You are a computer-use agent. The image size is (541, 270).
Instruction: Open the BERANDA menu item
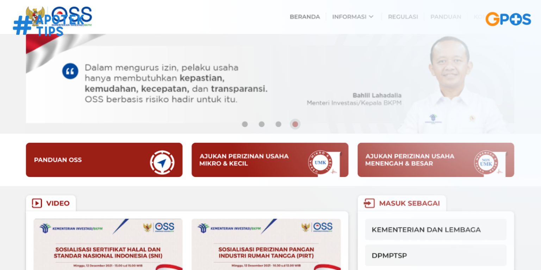click(x=305, y=17)
